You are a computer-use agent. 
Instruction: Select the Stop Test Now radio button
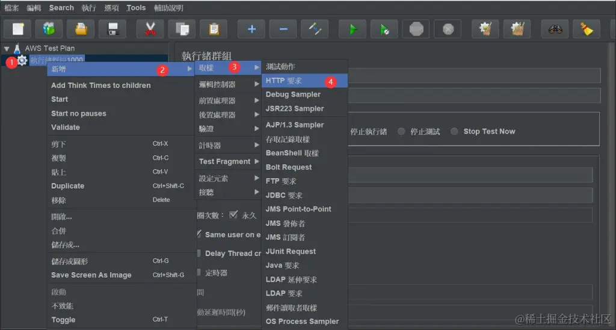(454, 131)
